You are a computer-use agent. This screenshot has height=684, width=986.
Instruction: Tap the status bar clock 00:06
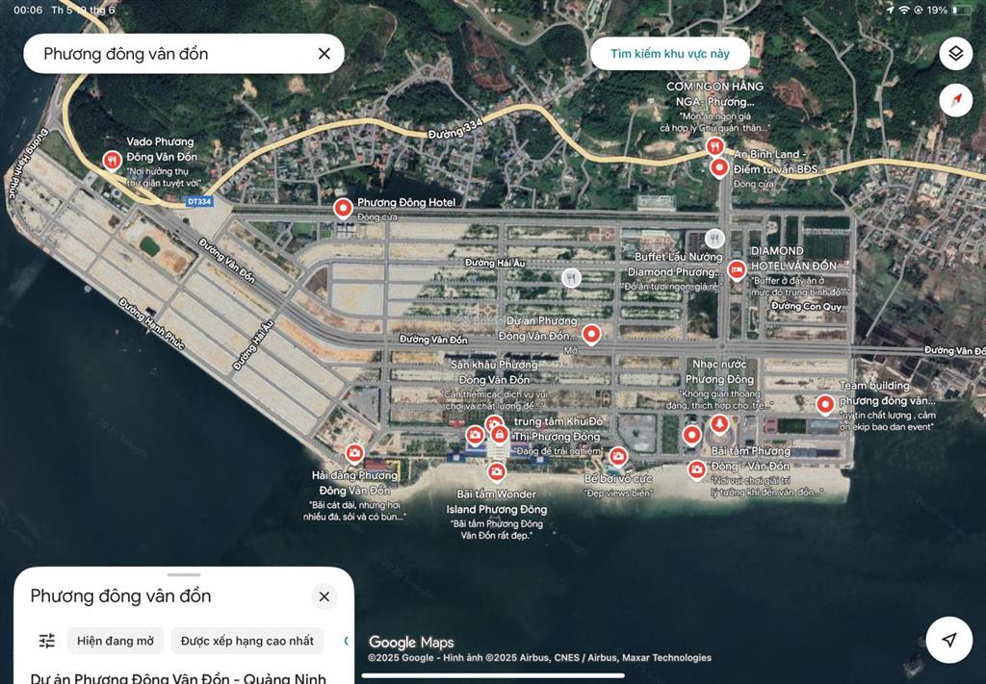tap(28, 10)
